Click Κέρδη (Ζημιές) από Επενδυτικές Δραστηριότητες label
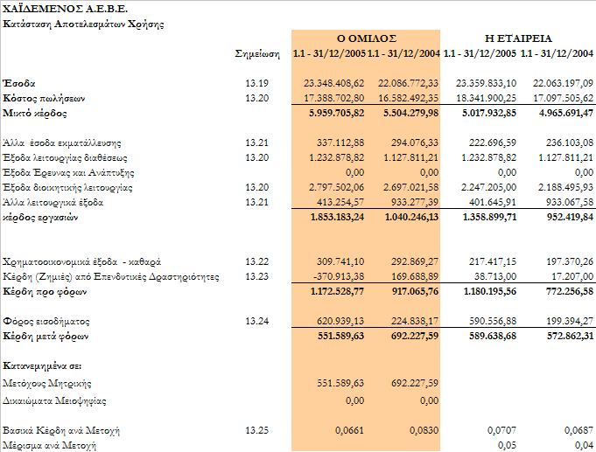The width and height of the screenshot is (596, 452). (x=110, y=277)
